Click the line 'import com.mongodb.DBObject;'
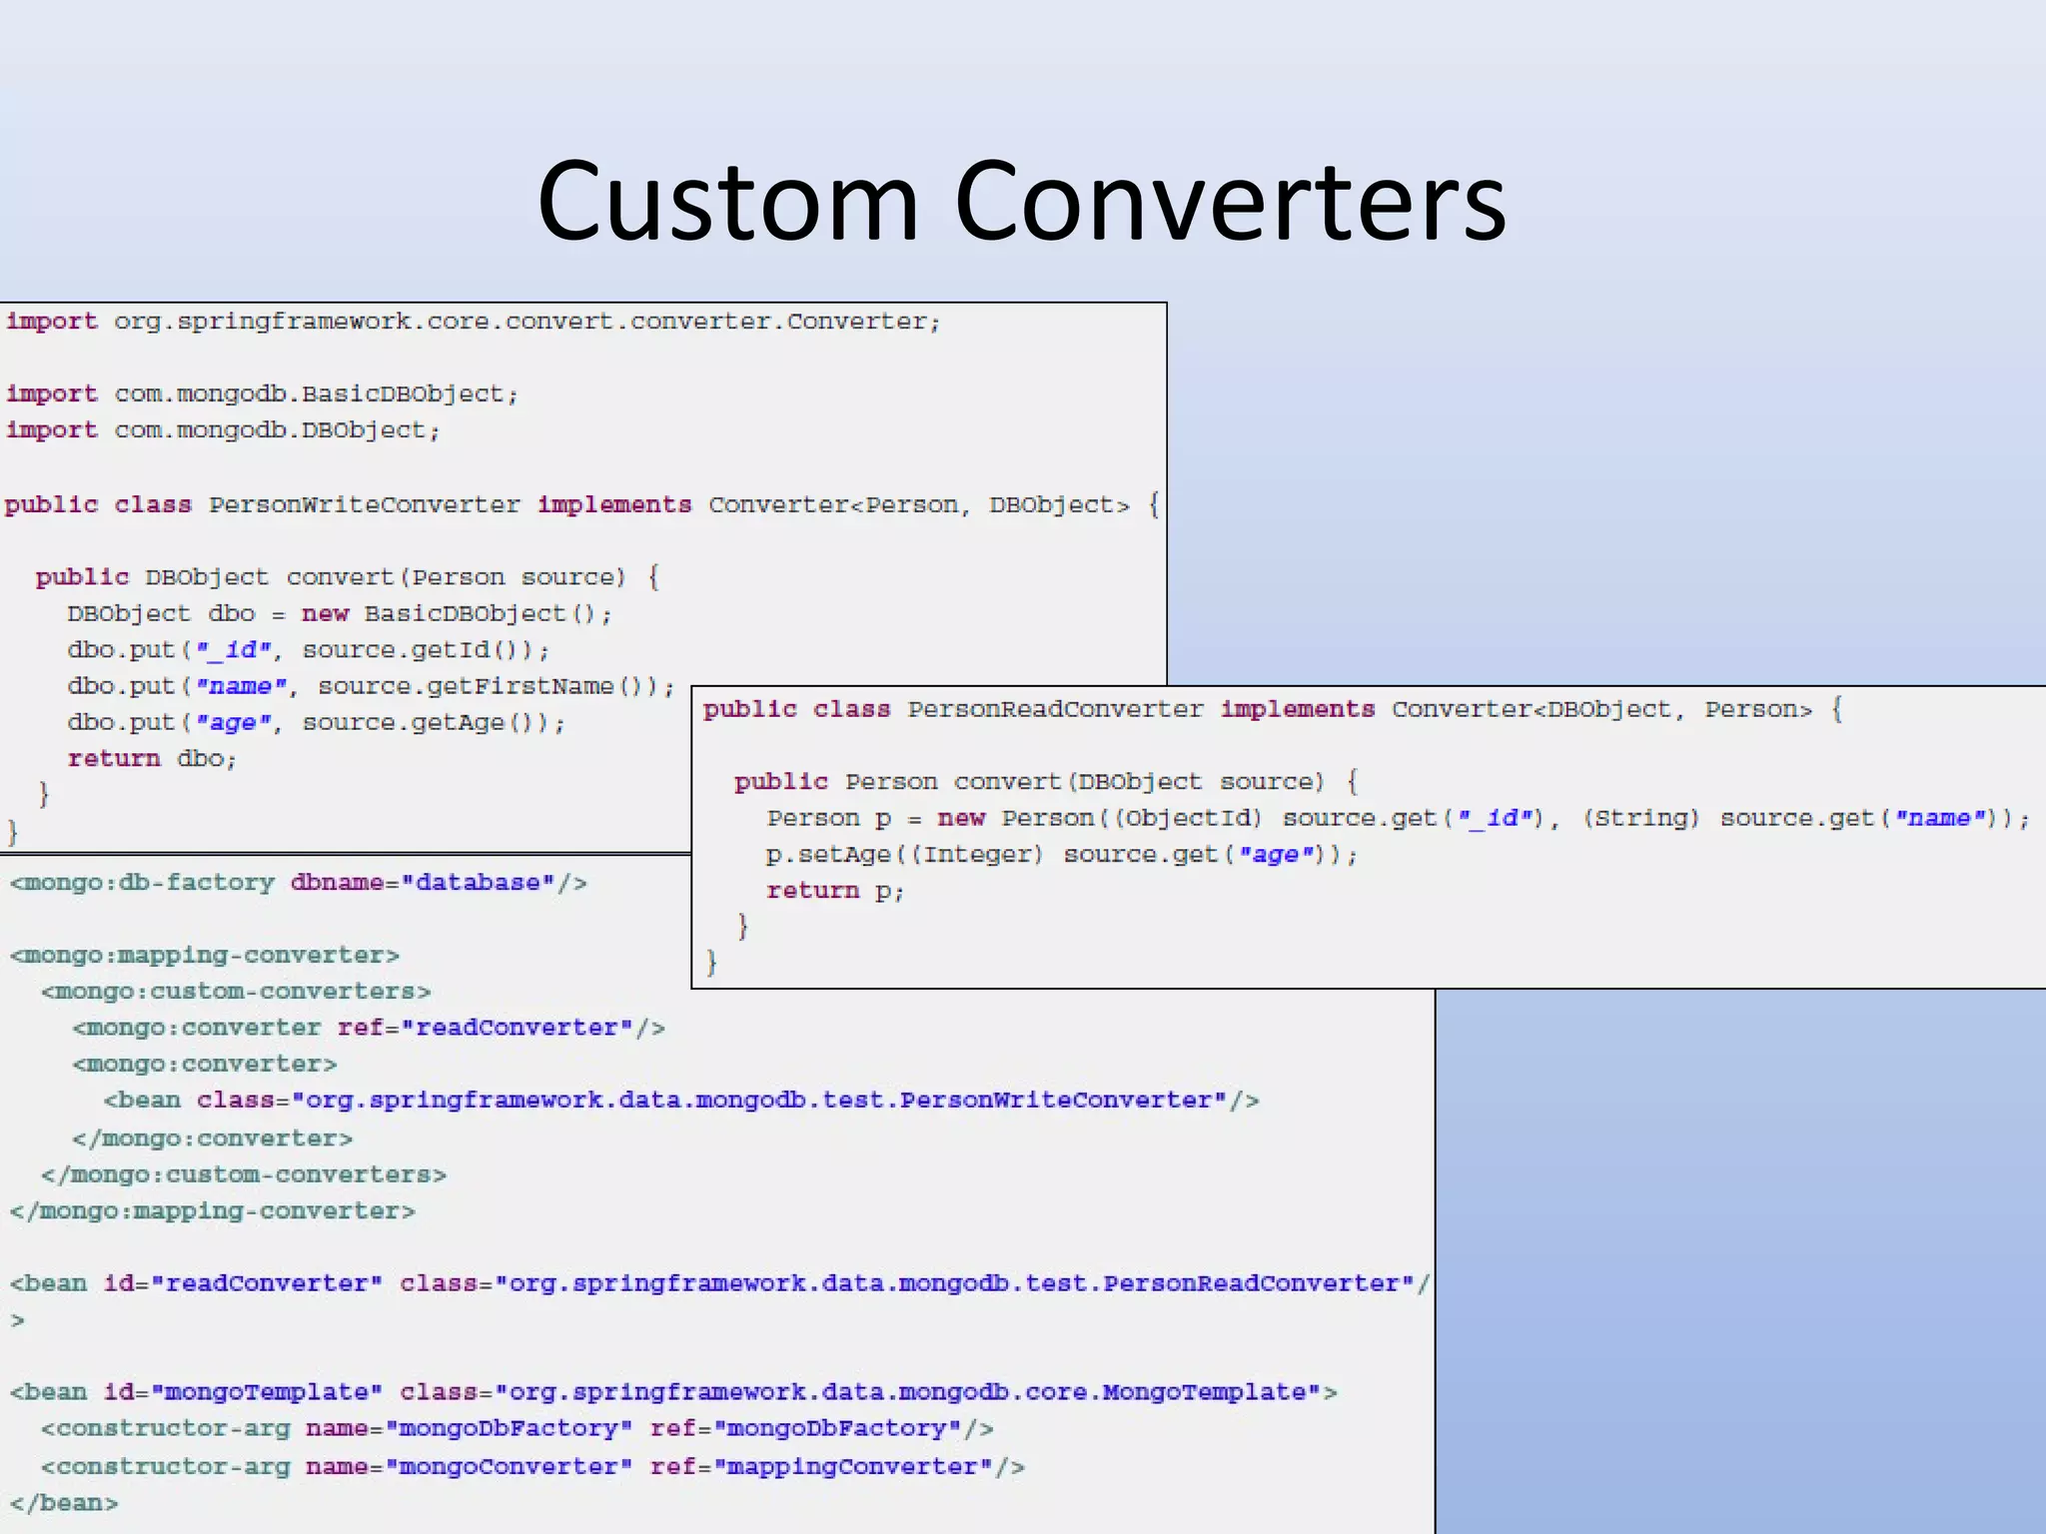 223,430
